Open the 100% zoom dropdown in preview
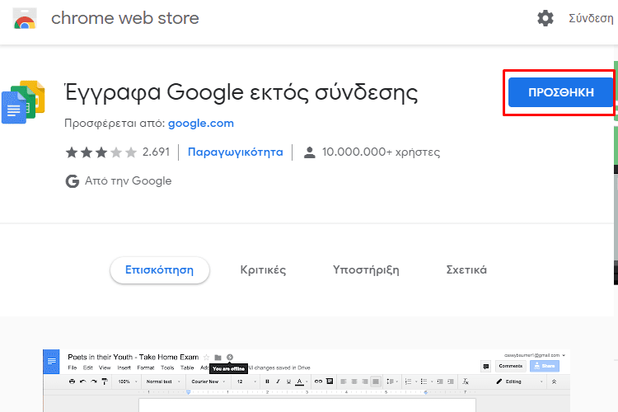 point(127,382)
